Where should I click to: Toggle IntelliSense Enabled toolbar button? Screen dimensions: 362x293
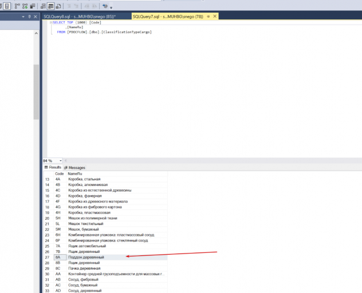click(x=7, y=6)
